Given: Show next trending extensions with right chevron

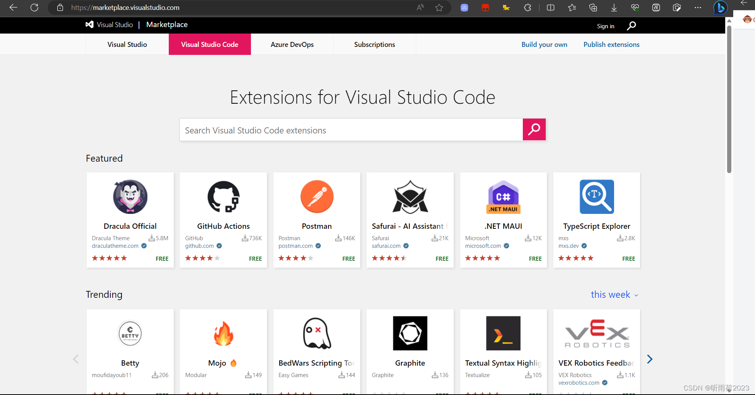Looking at the screenshot, I should [x=650, y=359].
